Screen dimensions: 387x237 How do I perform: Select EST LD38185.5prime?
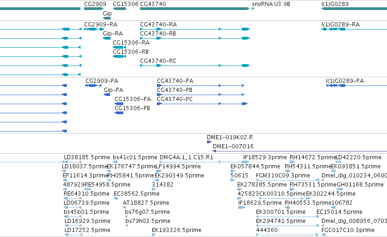point(87,157)
